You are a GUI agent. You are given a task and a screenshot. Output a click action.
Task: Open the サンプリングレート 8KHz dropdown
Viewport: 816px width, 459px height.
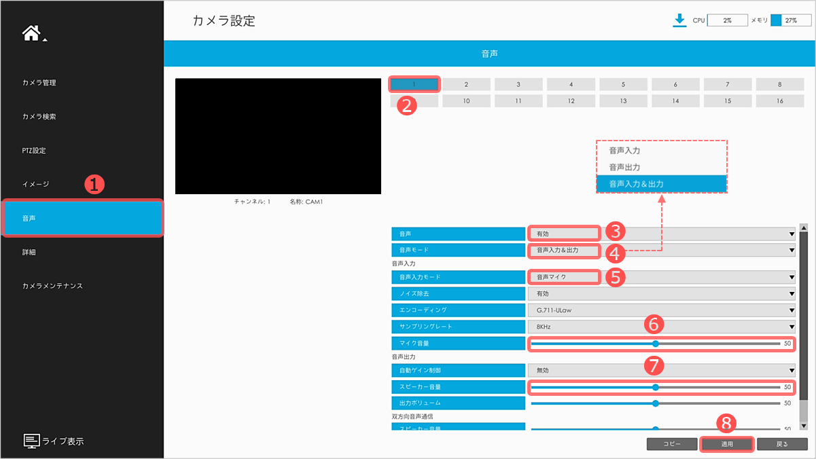tap(660, 327)
